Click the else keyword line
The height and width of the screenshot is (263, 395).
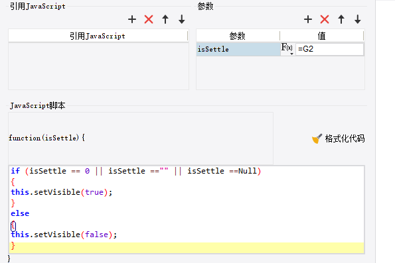pos(20,213)
